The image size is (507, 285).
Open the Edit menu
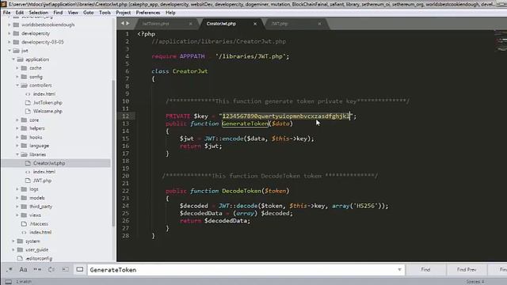click(x=19, y=13)
